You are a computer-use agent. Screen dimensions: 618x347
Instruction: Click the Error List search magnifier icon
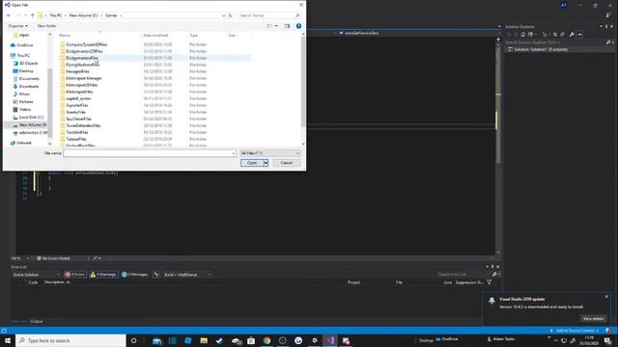pyautogui.click(x=494, y=274)
